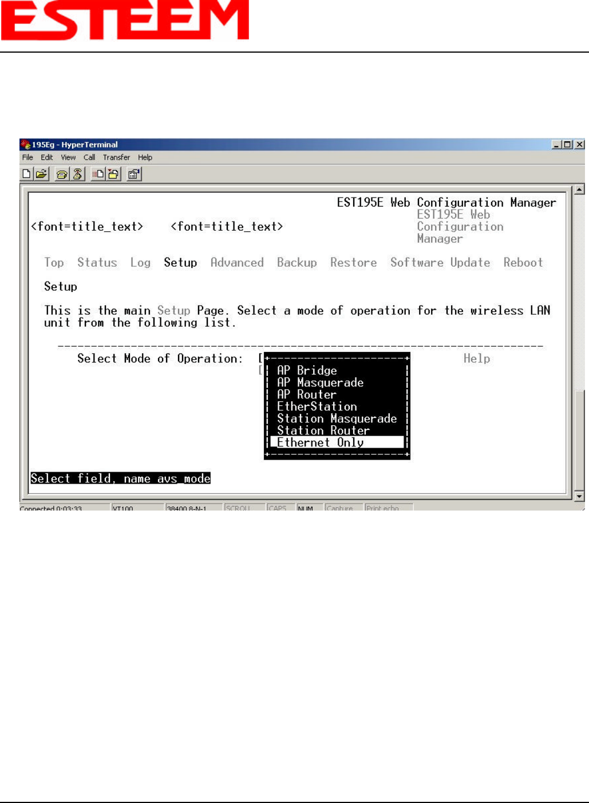Click the 'Setup' page heading text
The height and width of the screenshot is (803, 589).
coord(61,287)
